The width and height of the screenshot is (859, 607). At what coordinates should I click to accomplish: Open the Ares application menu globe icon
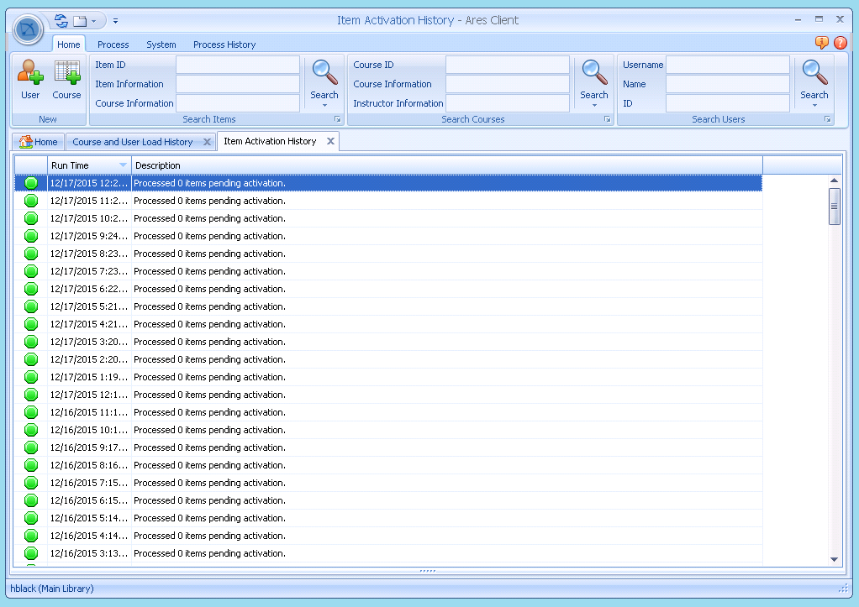click(x=28, y=29)
